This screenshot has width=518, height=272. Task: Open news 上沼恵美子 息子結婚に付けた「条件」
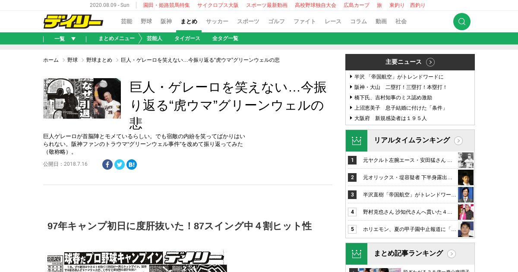pos(400,108)
